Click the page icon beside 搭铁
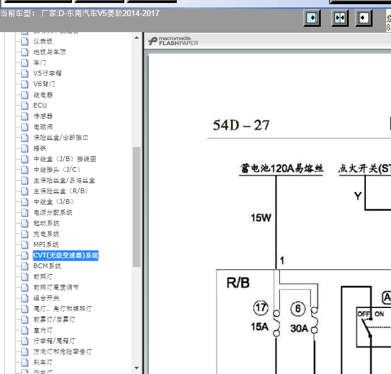Image resolution: width=391 pixels, height=374 pixels. click(24, 148)
